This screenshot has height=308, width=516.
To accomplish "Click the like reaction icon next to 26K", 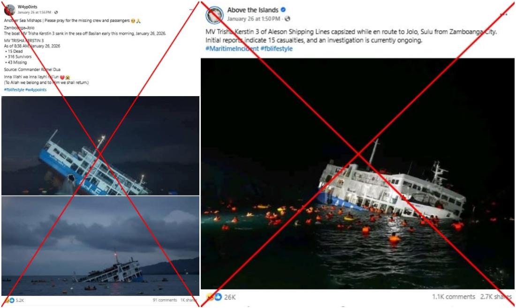I will 218,297.
